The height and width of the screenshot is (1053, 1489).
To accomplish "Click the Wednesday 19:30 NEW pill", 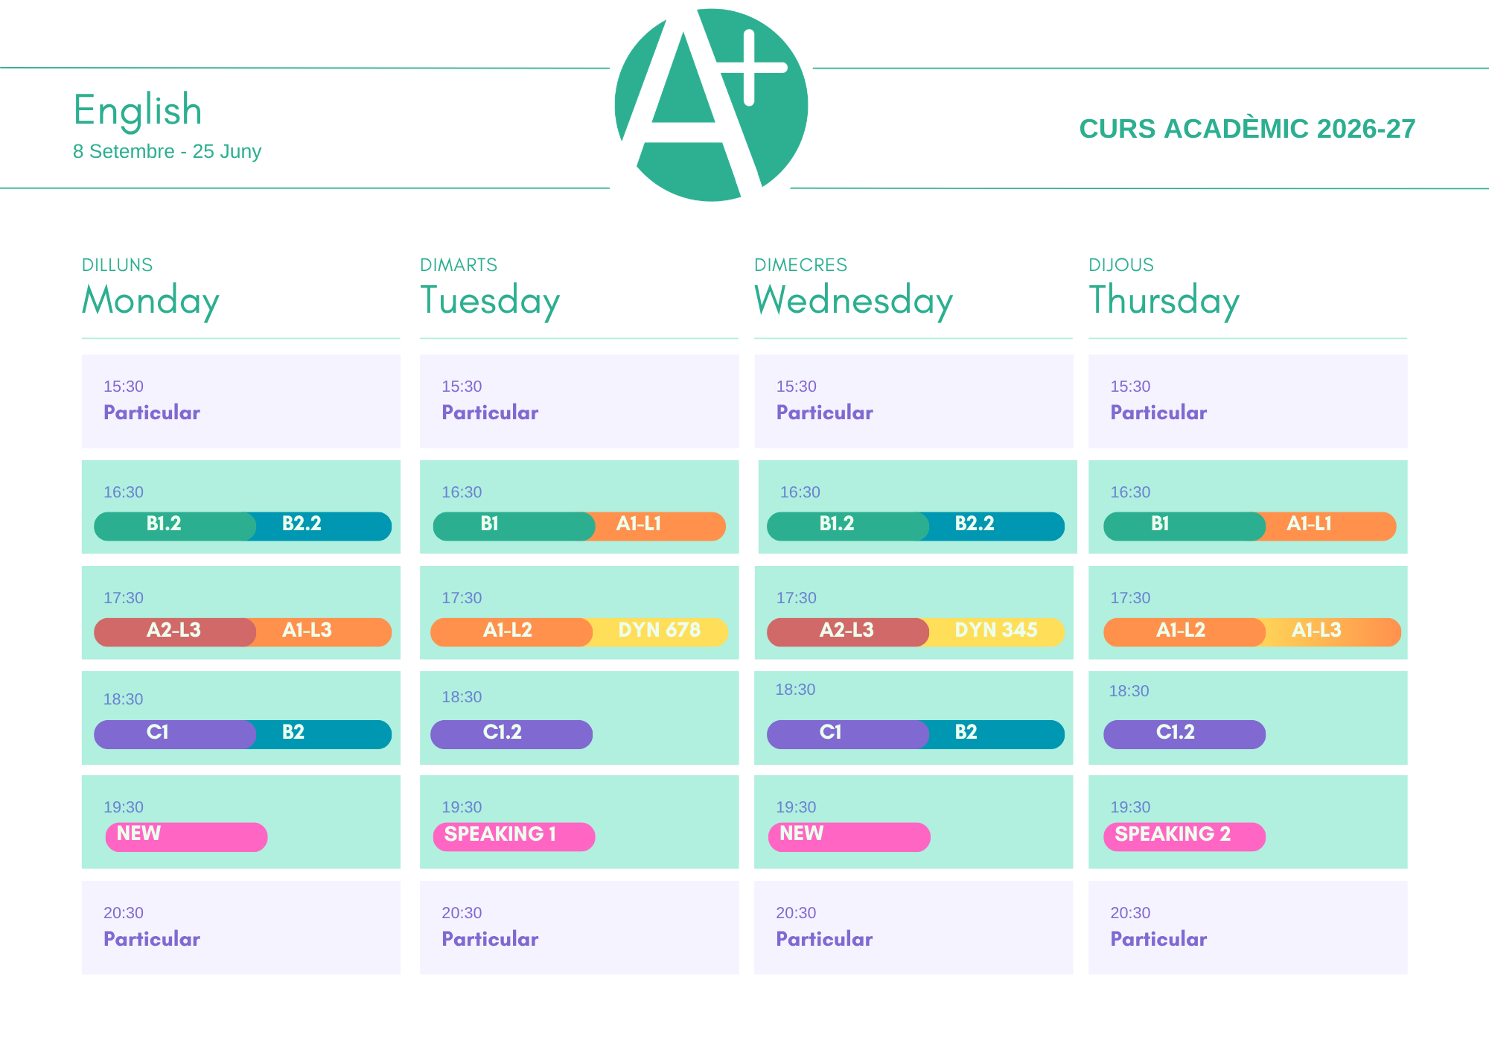I will (849, 836).
